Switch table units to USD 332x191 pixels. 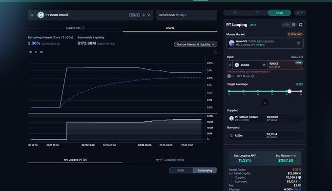pos(181,170)
